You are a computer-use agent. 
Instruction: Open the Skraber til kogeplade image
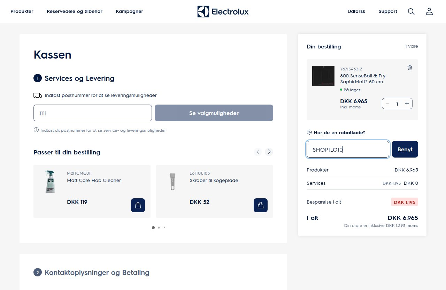point(173,182)
